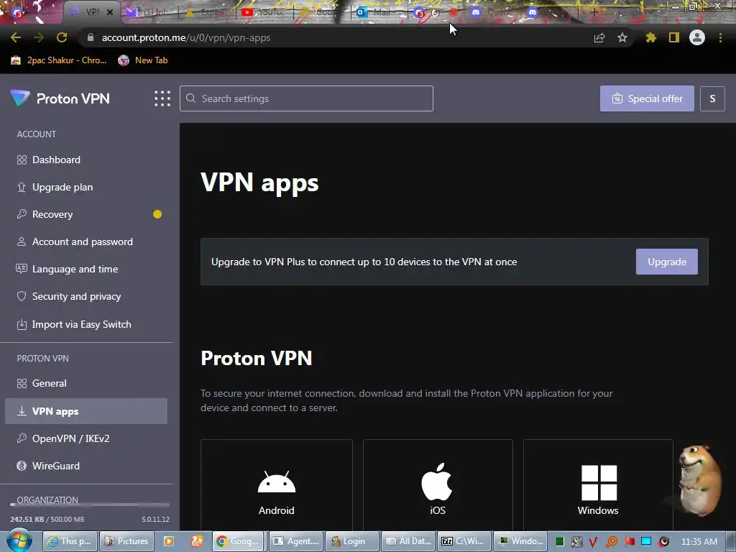Switch to the Gmail inbox tab
The height and width of the screenshot is (552, 736).
click(149, 12)
